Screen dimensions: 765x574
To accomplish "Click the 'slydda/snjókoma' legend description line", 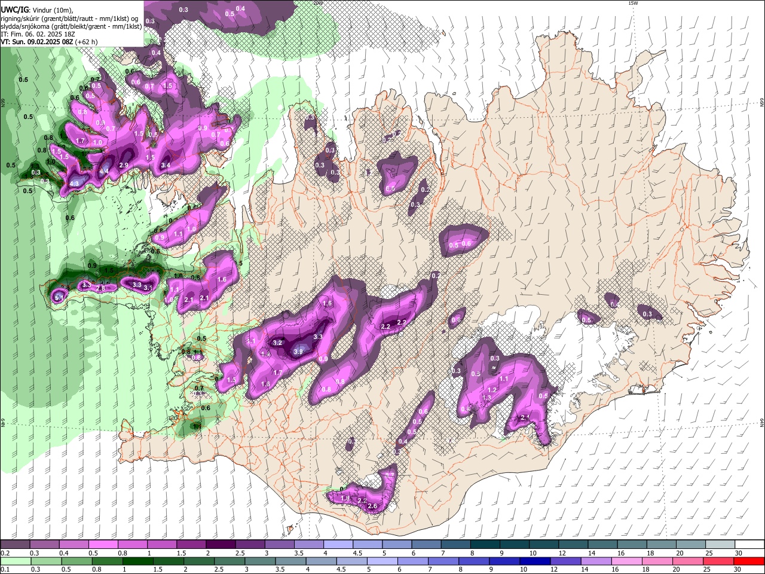I will [71, 26].
